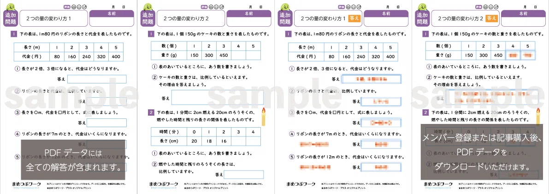This screenshot has height=194, width=549.
Task: Click the orange 答え badge beside 変わり方2
Action: click(x=491, y=19)
